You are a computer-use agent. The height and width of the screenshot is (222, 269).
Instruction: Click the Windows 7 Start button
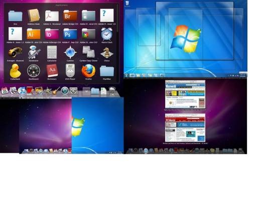[126, 75]
